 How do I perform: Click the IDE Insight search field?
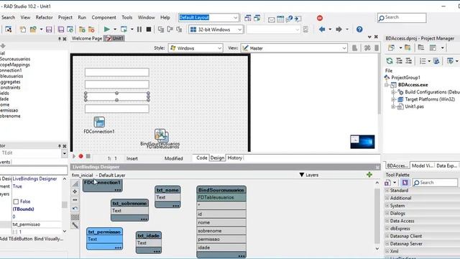point(402,17)
